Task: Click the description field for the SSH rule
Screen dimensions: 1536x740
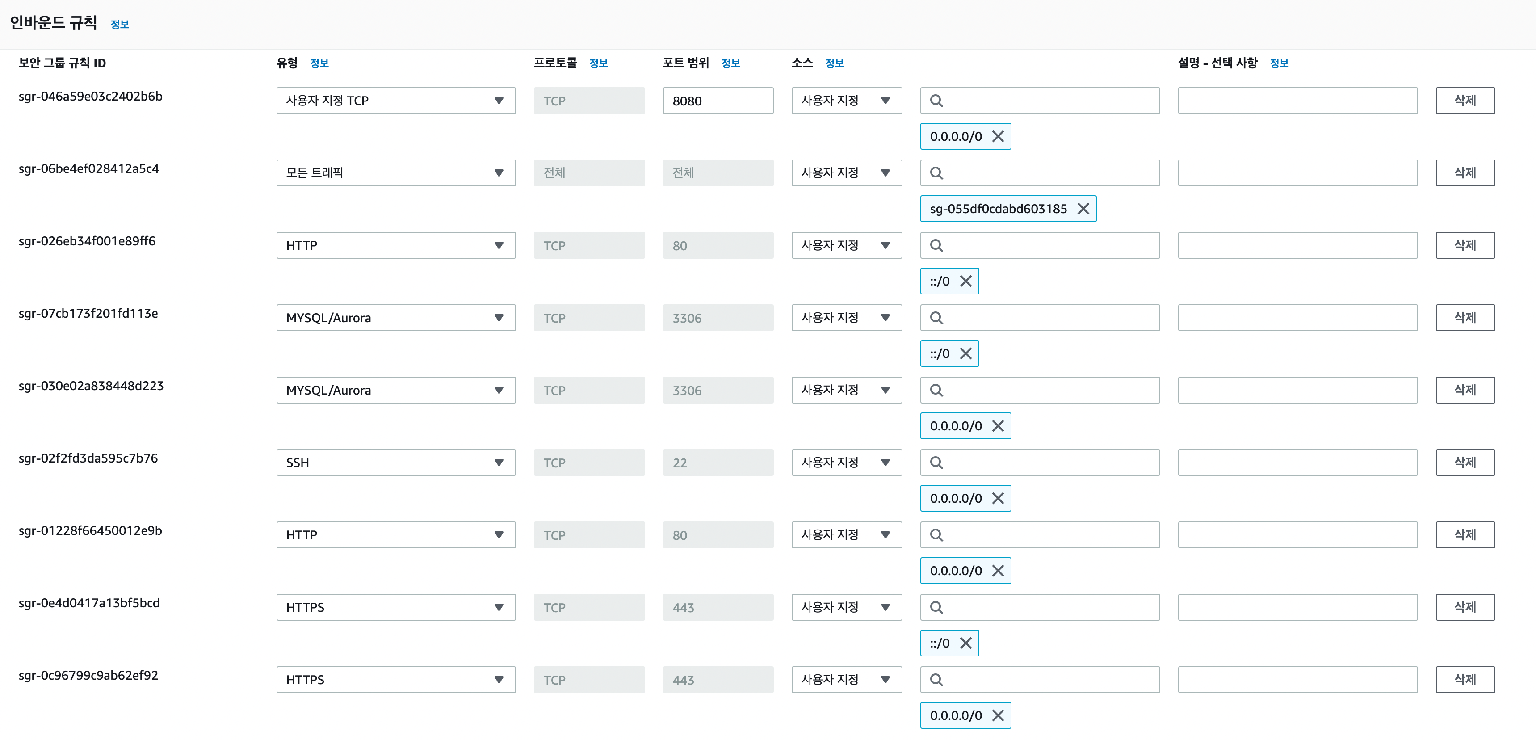Action: tap(1297, 463)
